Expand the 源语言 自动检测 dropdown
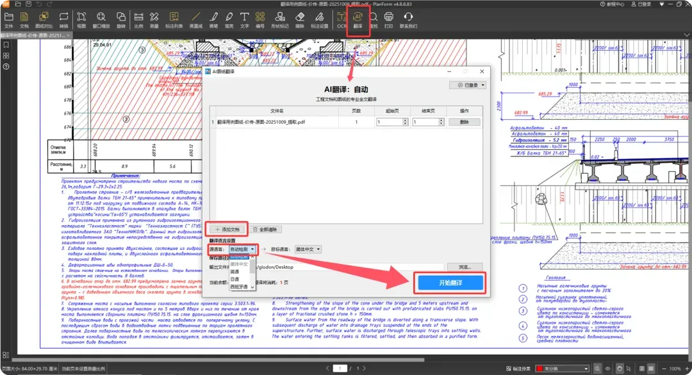 [x=242, y=249]
